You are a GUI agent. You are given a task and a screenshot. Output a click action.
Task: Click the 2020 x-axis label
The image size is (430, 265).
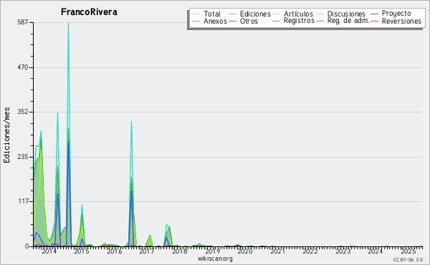[x=244, y=251]
